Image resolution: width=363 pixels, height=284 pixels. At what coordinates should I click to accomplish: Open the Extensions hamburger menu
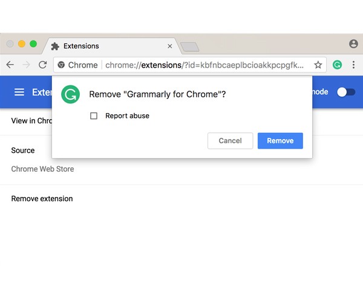coord(19,92)
